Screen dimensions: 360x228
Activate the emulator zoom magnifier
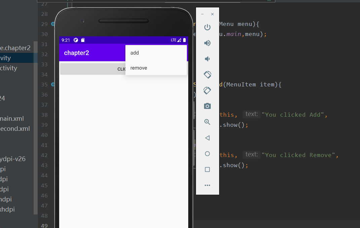[207, 122]
